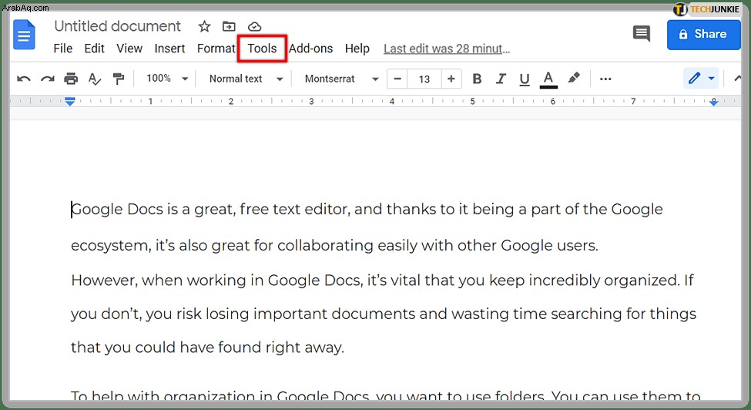Open comment history icon
This screenshot has width=751, height=410.
pyautogui.click(x=642, y=34)
